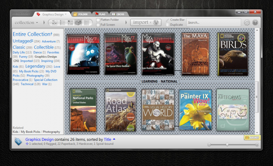
Task: Select Artforms book cover
Action: (233, 110)
